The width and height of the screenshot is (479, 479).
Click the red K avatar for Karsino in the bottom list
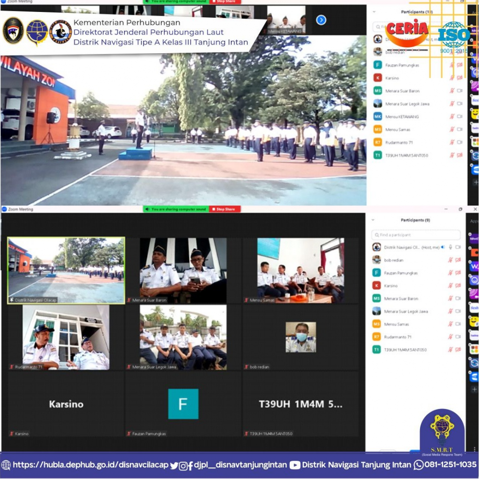coord(376,285)
